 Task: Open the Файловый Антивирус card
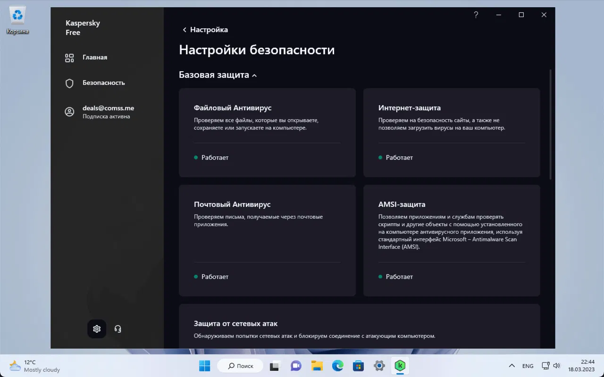point(267,132)
